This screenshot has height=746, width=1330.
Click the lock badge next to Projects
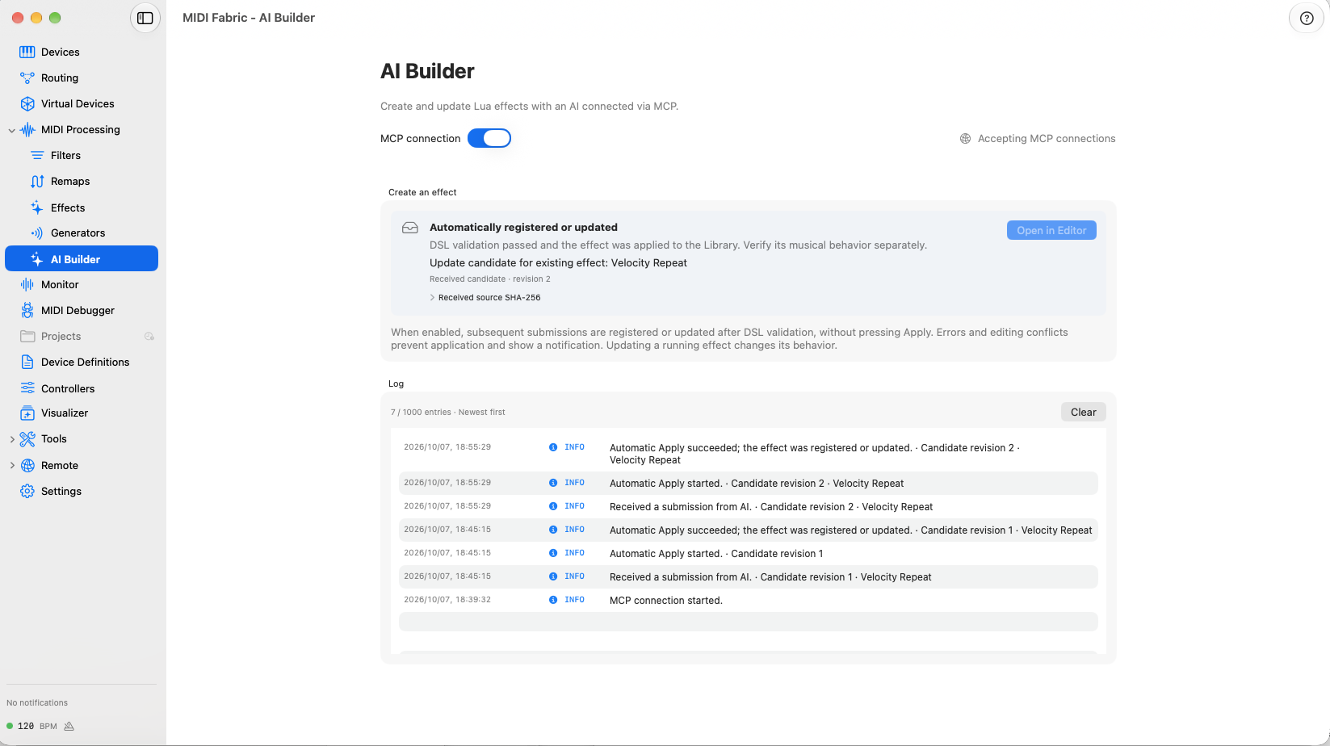coord(149,337)
